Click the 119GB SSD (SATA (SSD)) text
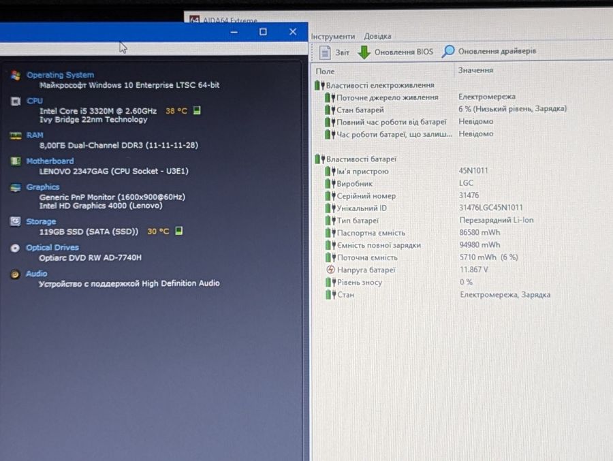The height and width of the screenshot is (461, 613). tap(89, 232)
